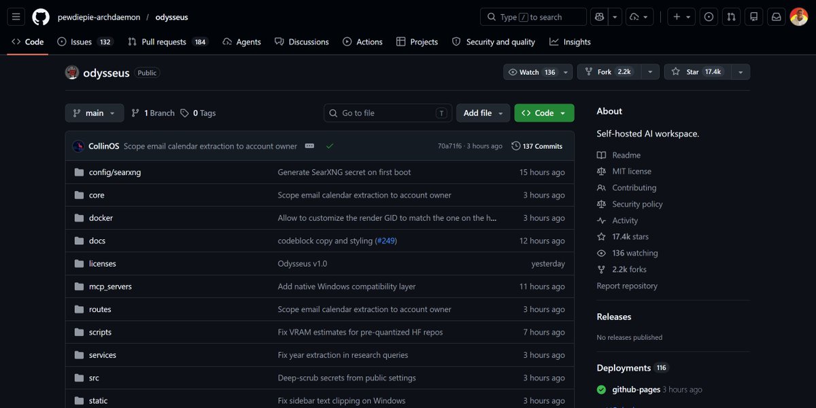Click the green commit status checkmark
The height and width of the screenshot is (408, 816).
[330, 146]
